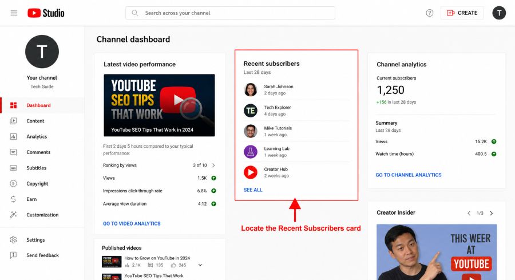
Task: Click the 1,250 current subscribers count
Action: tap(390, 90)
